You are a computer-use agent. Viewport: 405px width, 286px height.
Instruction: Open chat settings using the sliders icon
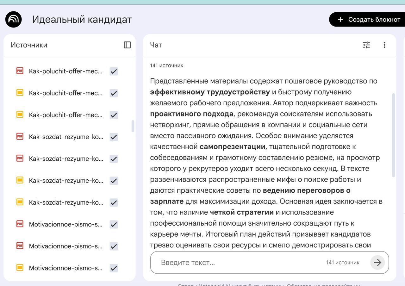(x=366, y=45)
